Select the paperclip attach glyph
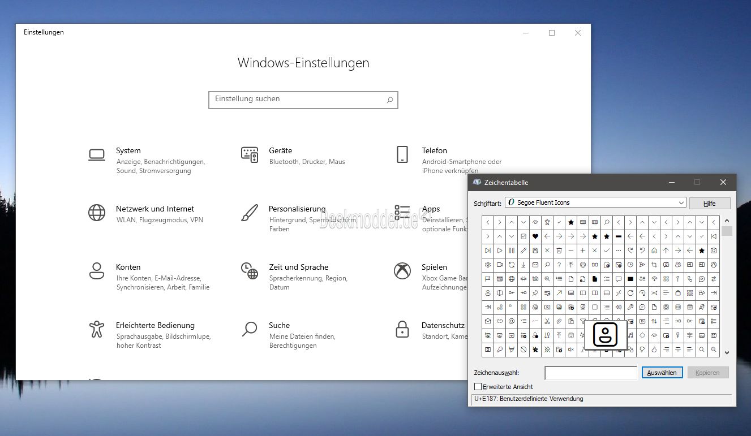The height and width of the screenshot is (436, 751). [559, 321]
